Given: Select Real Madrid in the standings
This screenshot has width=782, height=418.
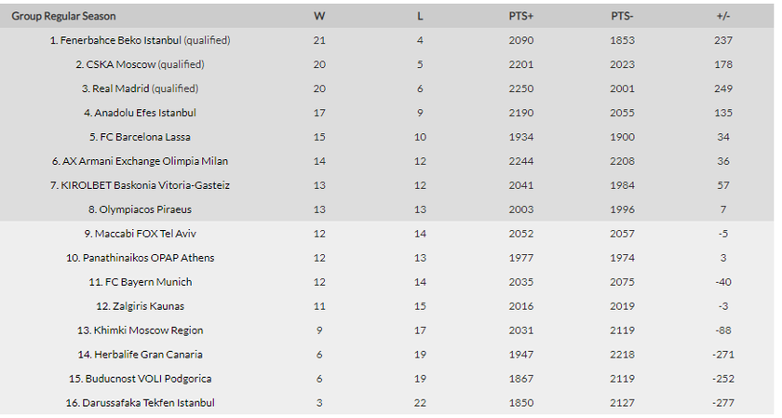Looking at the screenshot, I should [x=141, y=89].
